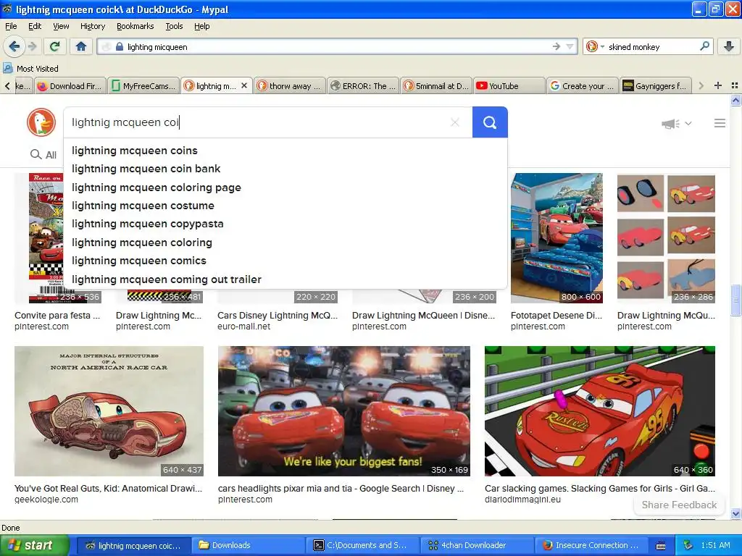
Task: Open the Convite para festa link
Action: (x=57, y=316)
